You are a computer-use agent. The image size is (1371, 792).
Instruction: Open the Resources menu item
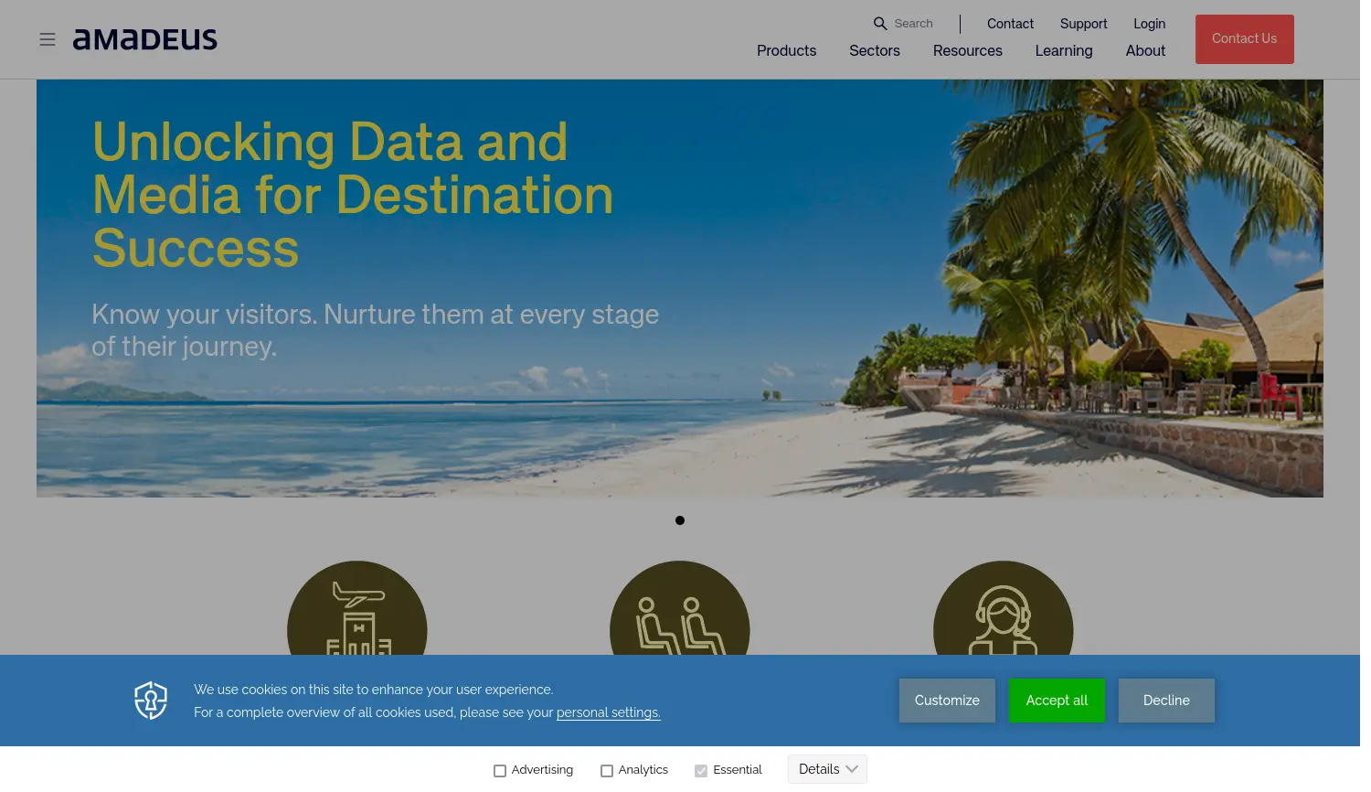click(967, 51)
